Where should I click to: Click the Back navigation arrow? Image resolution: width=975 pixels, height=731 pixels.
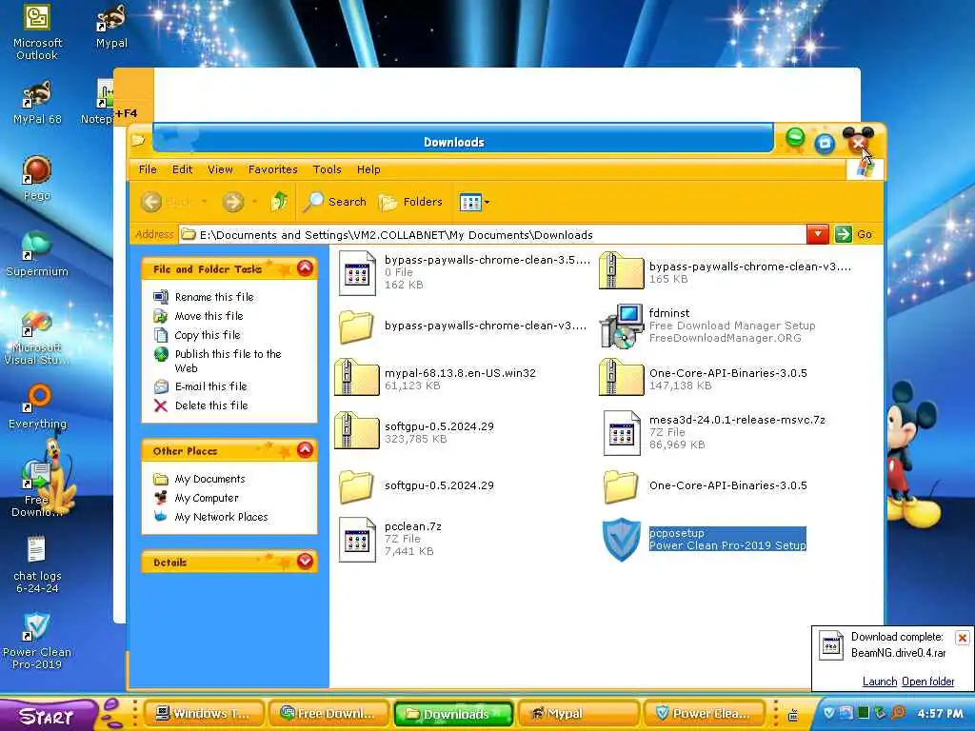click(151, 202)
